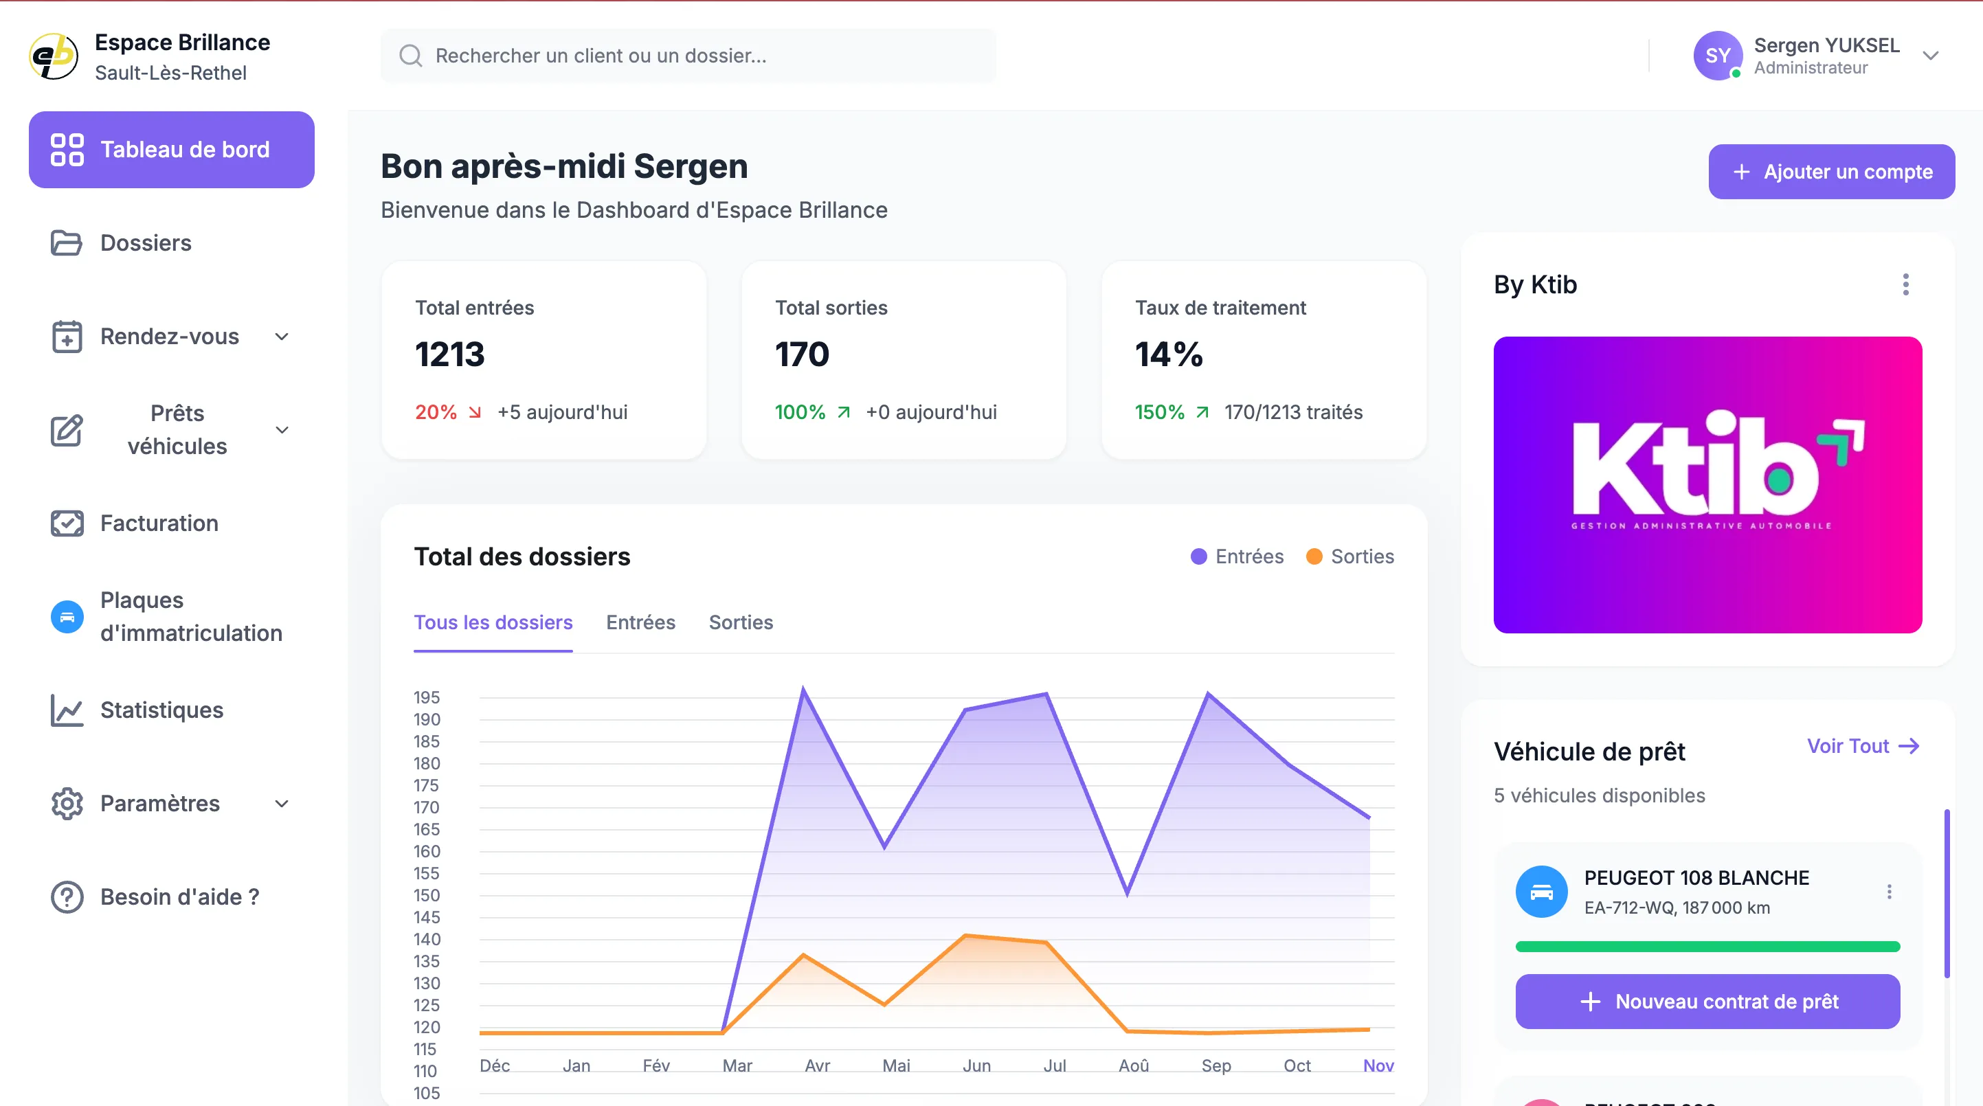The image size is (1983, 1106).
Task: Select the Sorties tab
Action: [x=741, y=622]
